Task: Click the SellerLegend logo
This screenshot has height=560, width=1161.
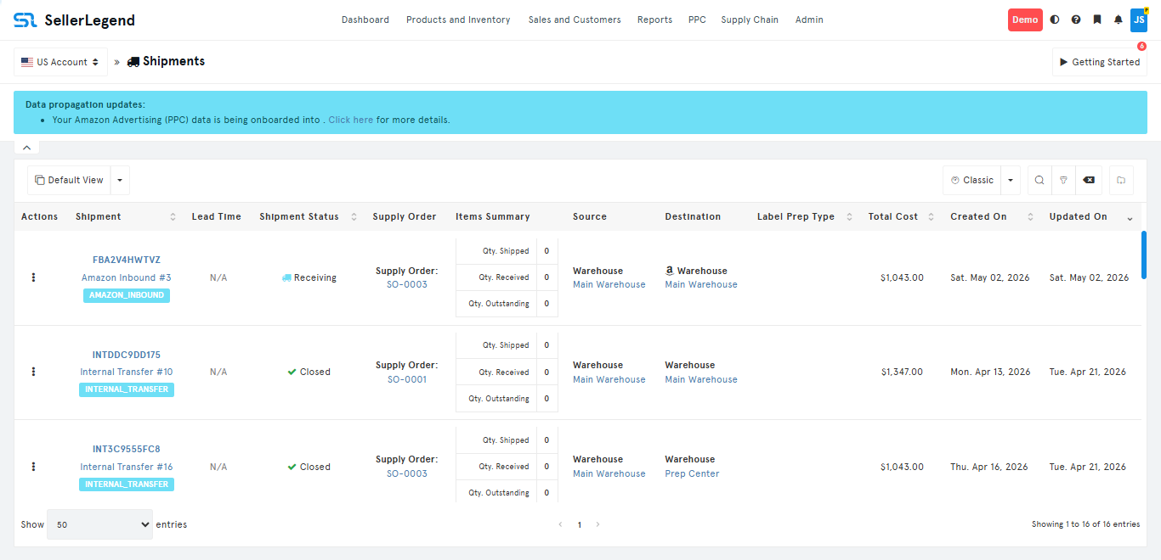Action: point(74,20)
